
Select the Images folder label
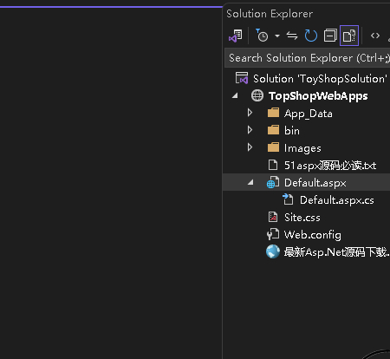(302, 148)
